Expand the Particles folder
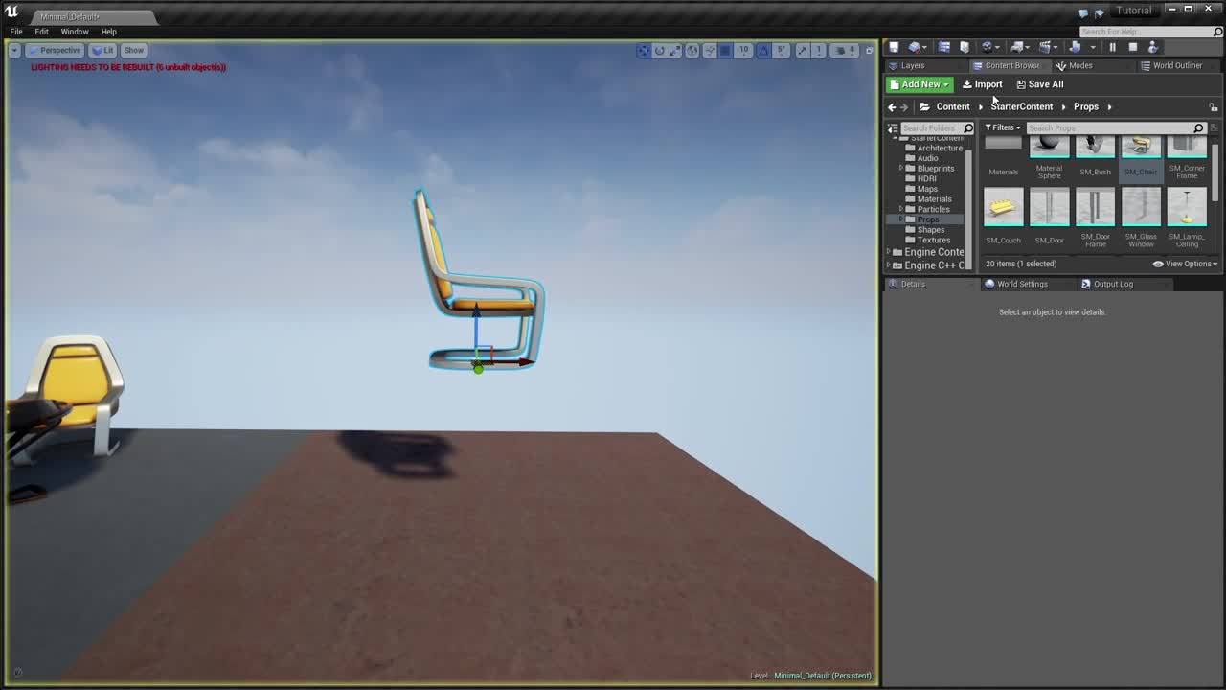This screenshot has width=1226, height=690. (901, 209)
